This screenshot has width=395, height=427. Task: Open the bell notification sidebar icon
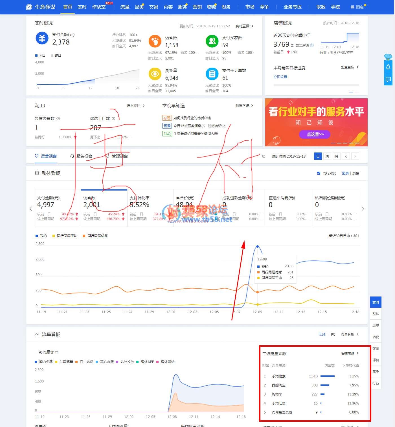pos(388,67)
